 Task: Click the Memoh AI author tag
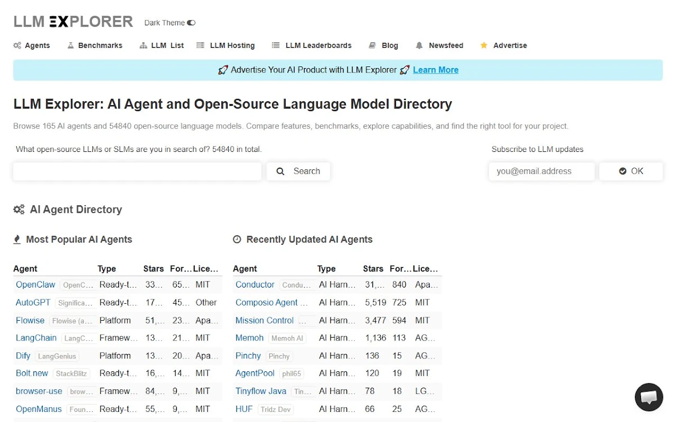pyautogui.click(x=287, y=338)
